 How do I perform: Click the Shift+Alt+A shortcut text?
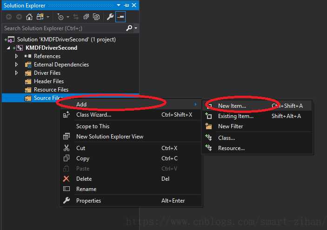(286, 116)
